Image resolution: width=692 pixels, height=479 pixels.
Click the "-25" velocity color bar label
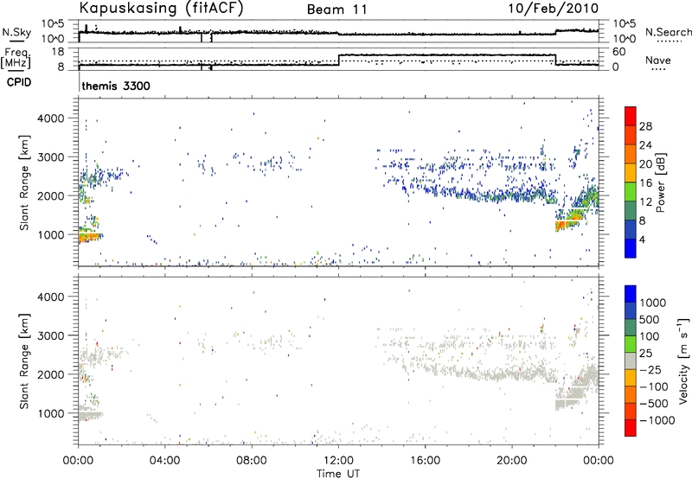pos(650,369)
